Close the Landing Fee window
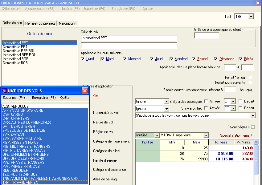This screenshot has height=185, width=262. coord(258,3)
